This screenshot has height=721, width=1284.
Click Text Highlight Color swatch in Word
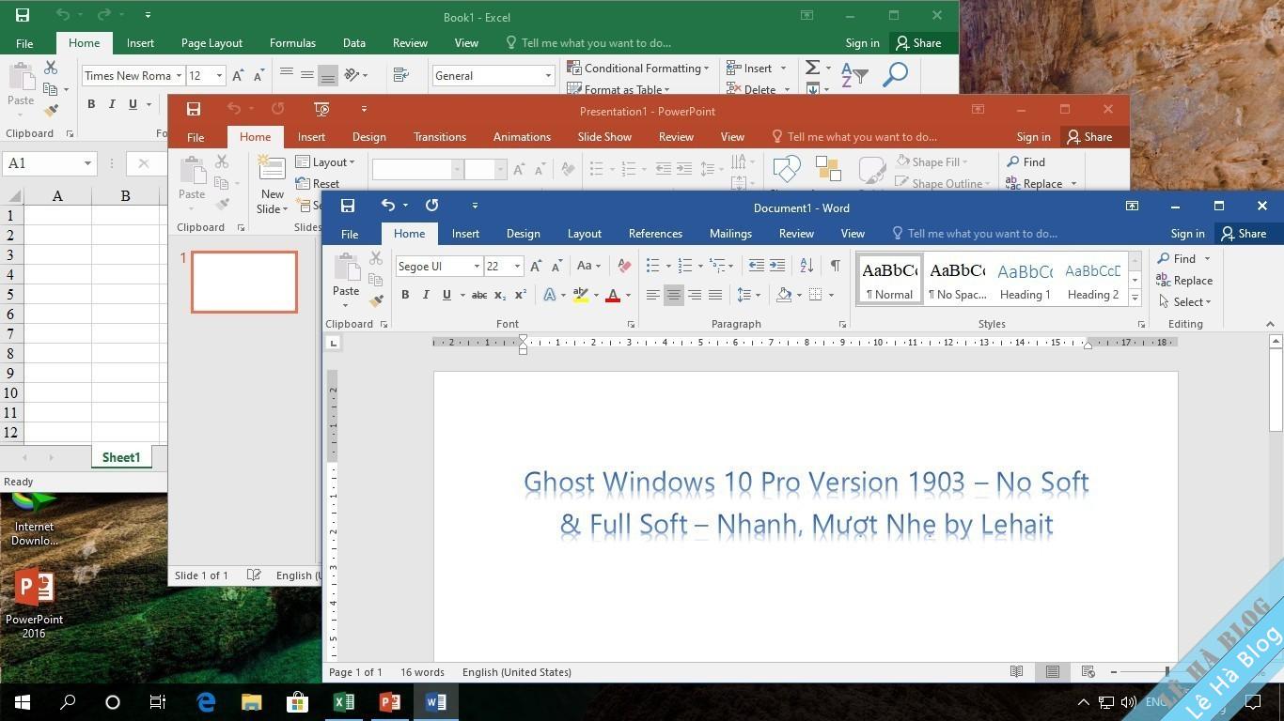tap(581, 295)
